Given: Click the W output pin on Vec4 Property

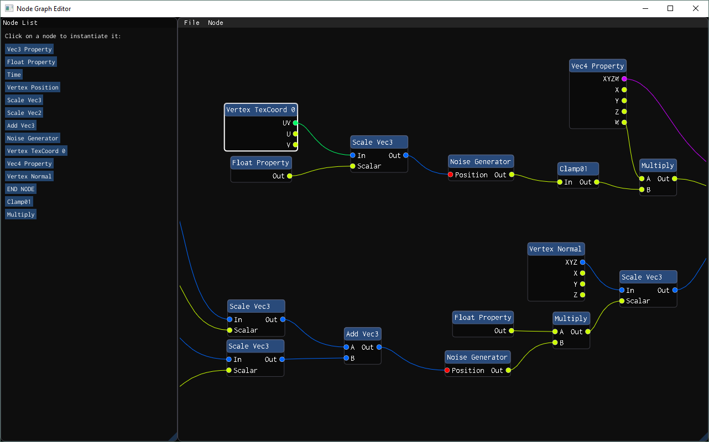Looking at the screenshot, I should (624, 122).
